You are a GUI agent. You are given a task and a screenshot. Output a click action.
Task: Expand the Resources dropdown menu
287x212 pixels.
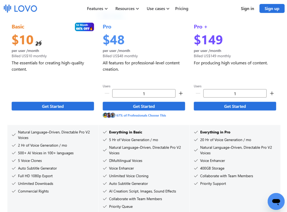click(x=127, y=9)
